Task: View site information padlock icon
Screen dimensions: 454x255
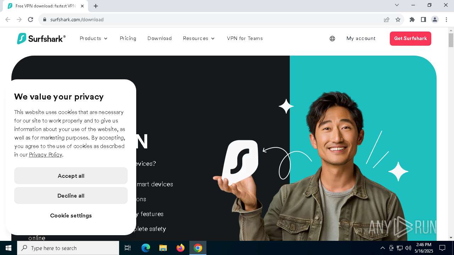Action: coord(45,19)
